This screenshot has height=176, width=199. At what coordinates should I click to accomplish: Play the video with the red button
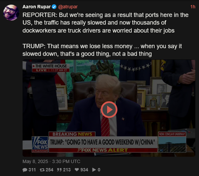coord(109,110)
